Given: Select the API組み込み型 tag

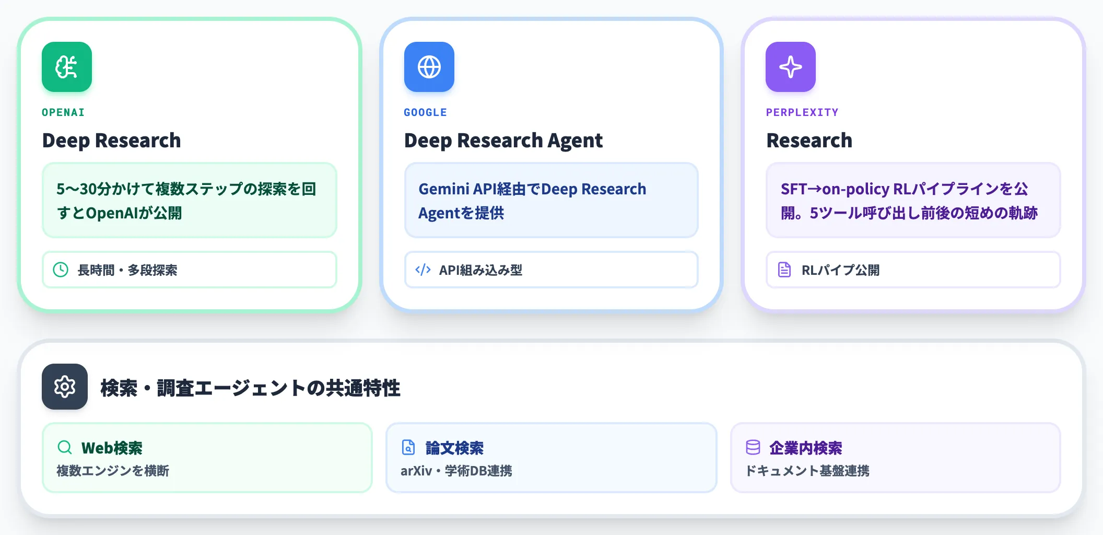Looking at the screenshot, I should 551,270.
